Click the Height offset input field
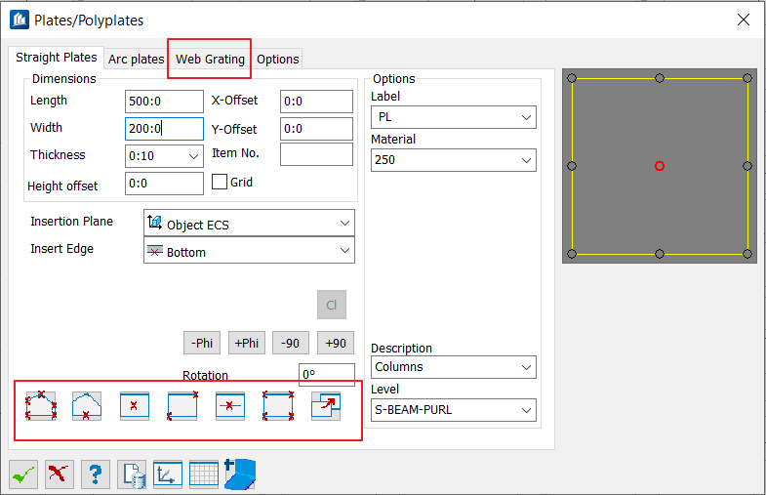This screenshot has height=495, width=766. pos(164,184)
